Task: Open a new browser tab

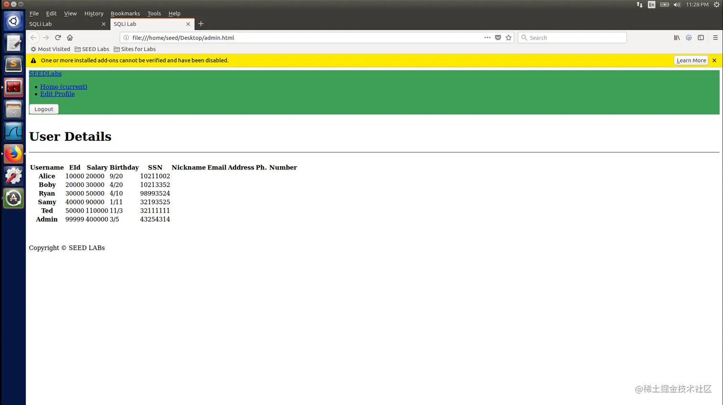Action: tap(201, 24)
